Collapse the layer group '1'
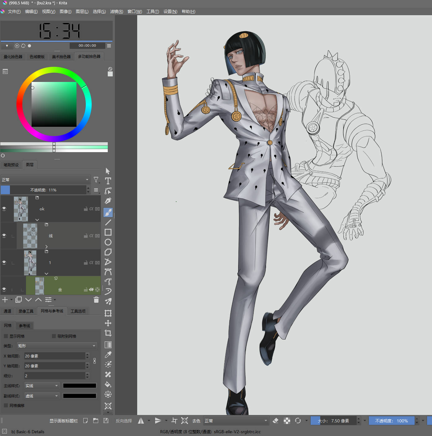 coord(46,273)
